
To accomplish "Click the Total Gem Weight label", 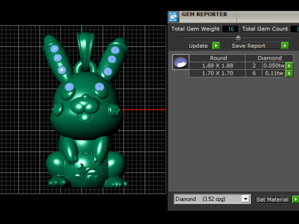I will coord(195,29).
